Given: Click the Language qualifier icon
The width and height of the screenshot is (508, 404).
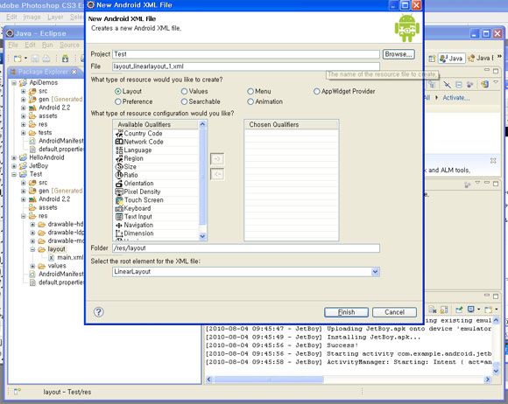Looking at the screenshot, I should point(119,150).
